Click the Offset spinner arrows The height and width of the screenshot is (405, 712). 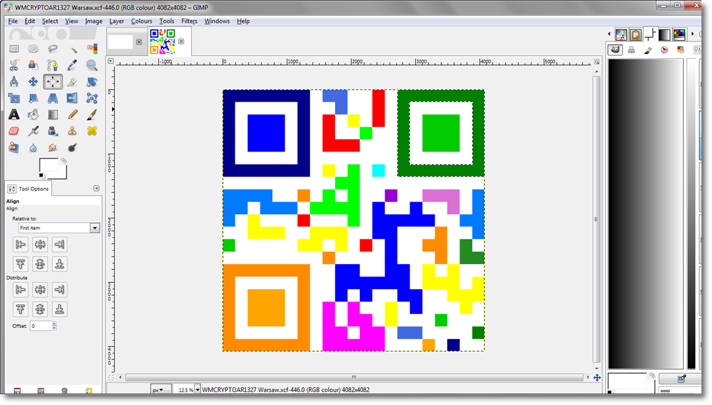tap(55, 325)
